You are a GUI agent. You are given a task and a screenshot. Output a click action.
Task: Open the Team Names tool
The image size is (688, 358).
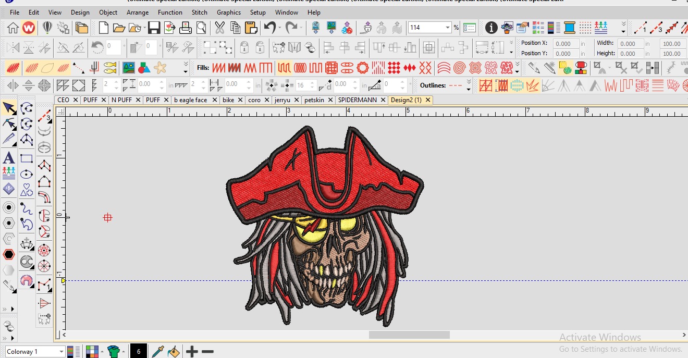point(9,172)
